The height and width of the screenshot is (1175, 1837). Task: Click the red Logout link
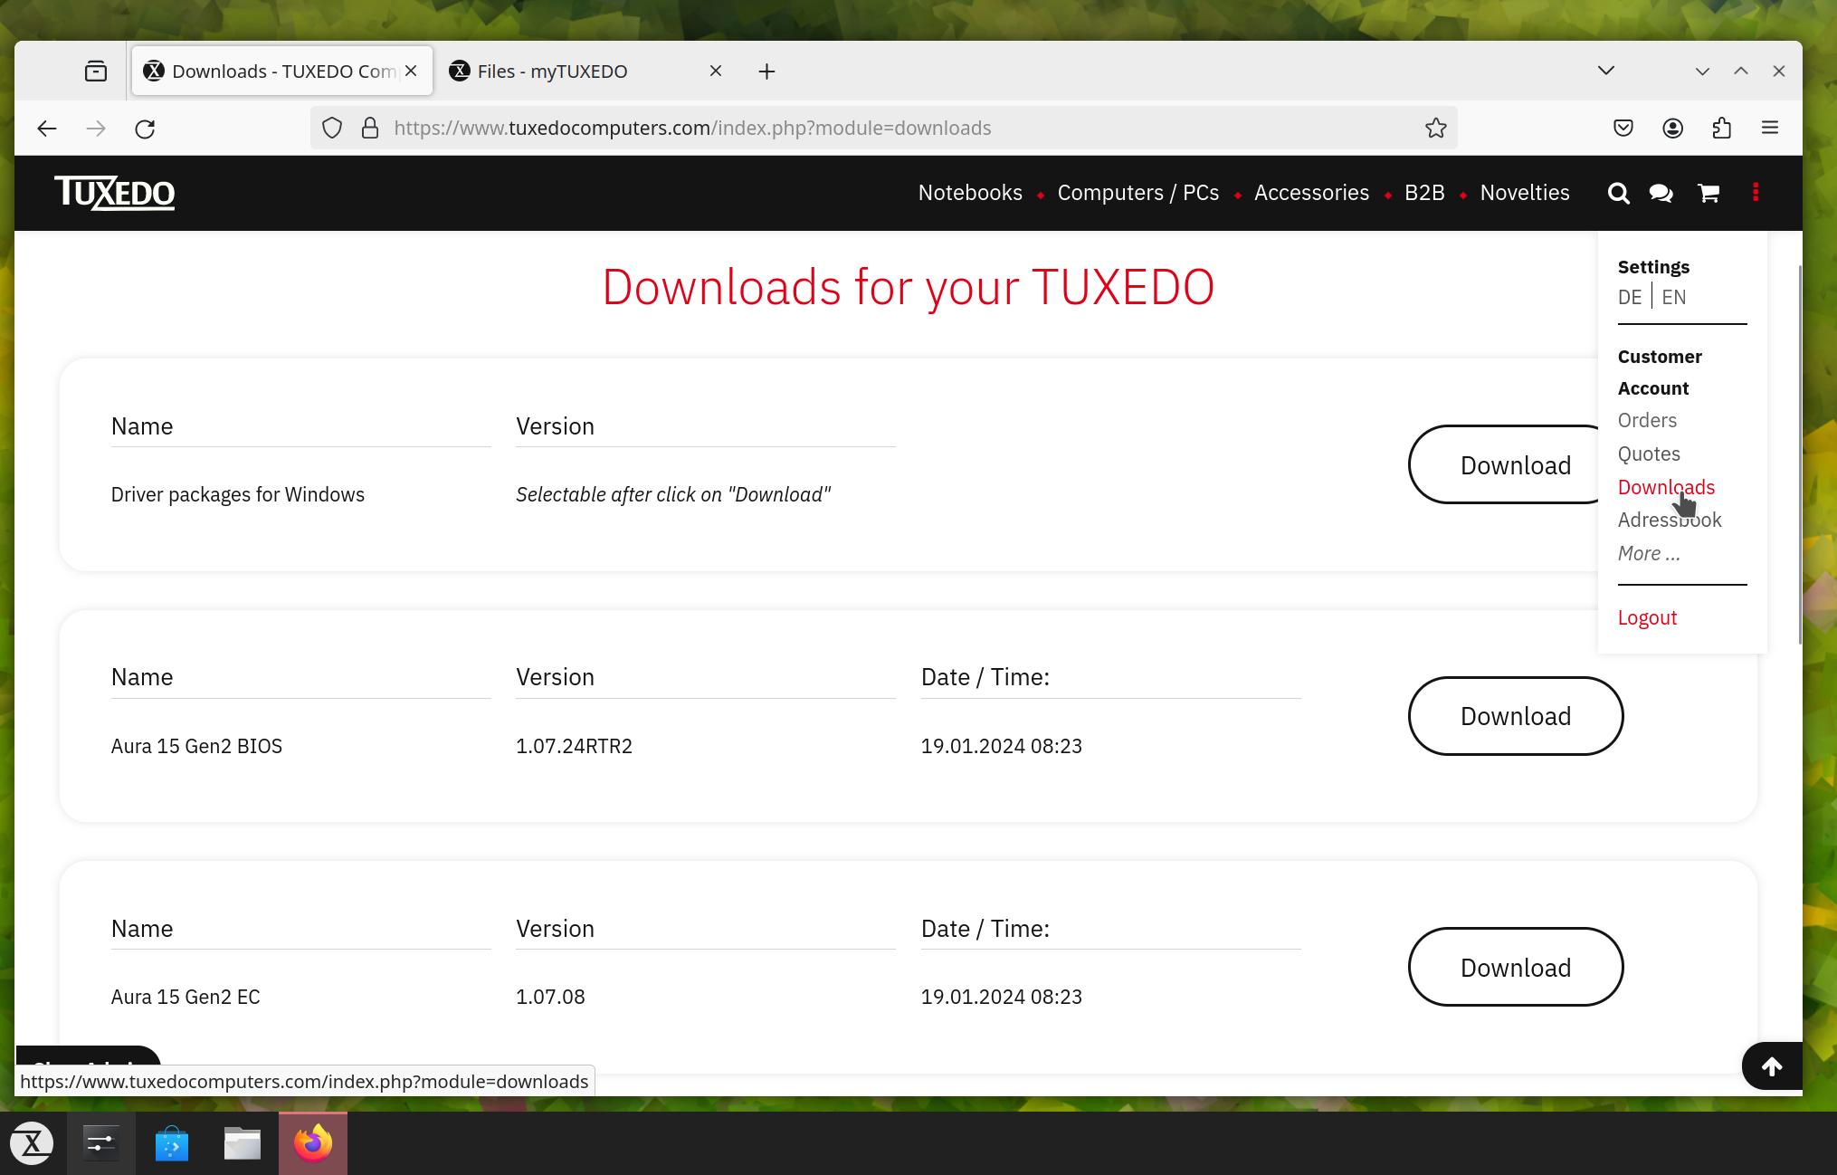[1647, 617]
